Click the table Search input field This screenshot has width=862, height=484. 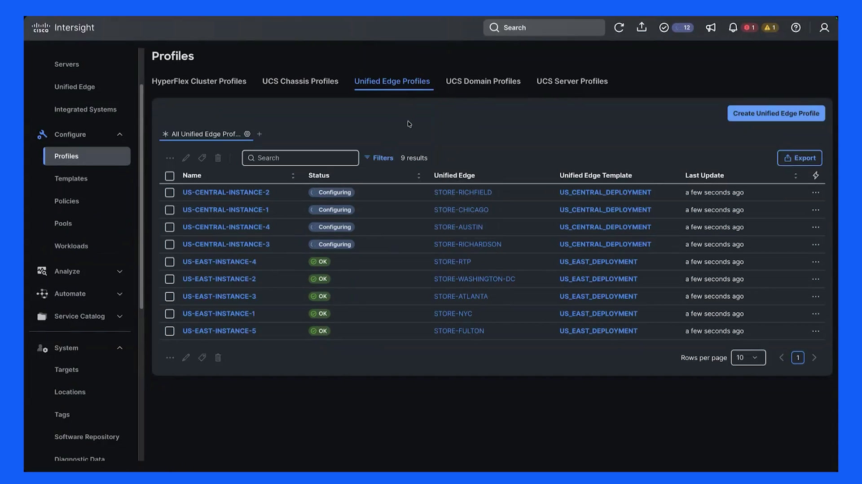point(300,158)
